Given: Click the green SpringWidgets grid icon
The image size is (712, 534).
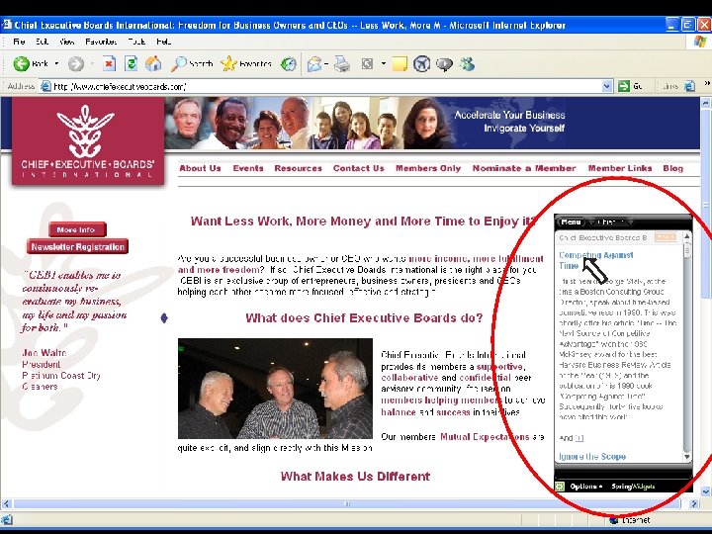Looking at the screenshot, I should tap(560, 487).
